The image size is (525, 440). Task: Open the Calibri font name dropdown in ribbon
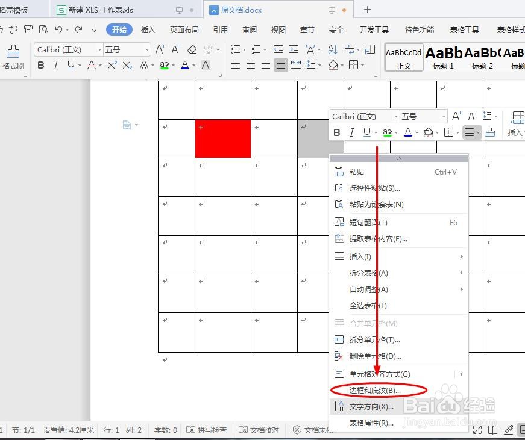pos(99,49)
